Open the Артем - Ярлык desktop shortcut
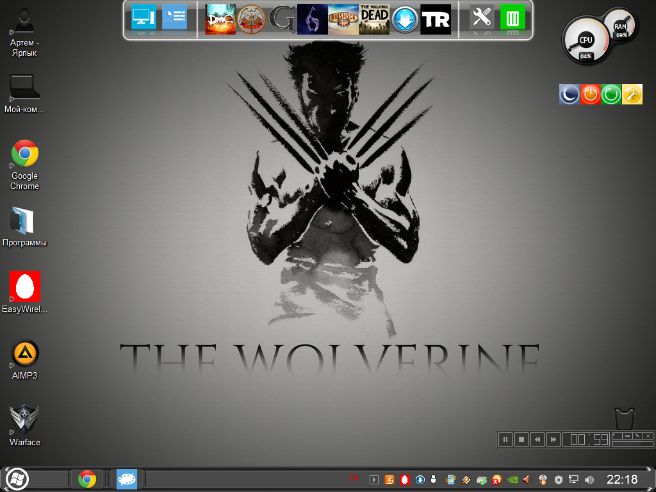The image size is (656, 492). [24, 33]
